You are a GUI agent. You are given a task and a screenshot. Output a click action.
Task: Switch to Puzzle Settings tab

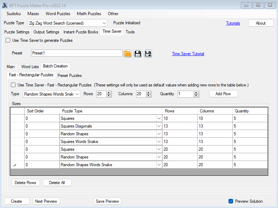[x=17, y=32]
